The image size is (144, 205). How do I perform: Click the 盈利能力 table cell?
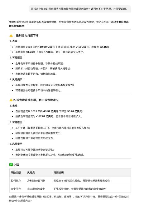(16, 181)
